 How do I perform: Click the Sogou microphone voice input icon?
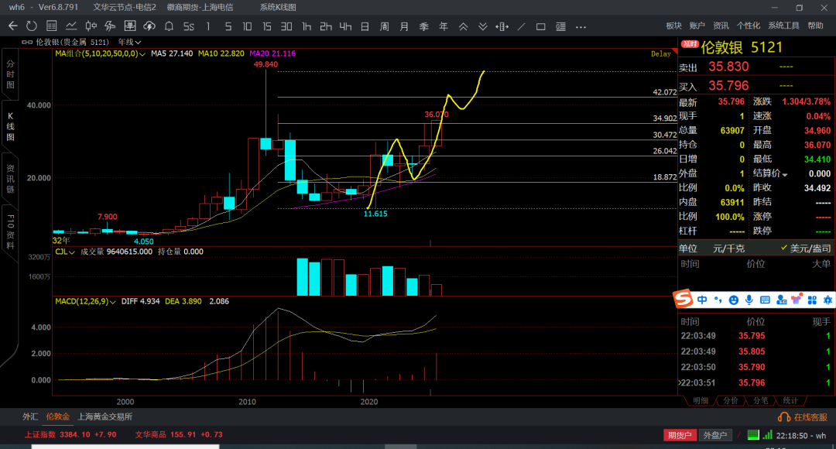(x=749, y=300)
